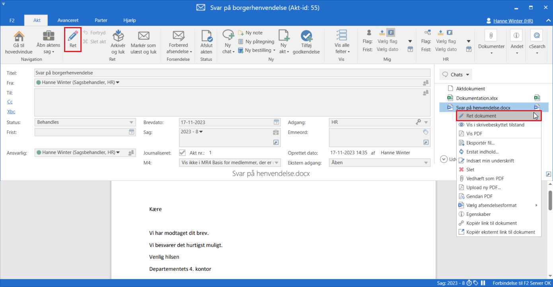This screenshot has height=287, width=553.
Task: Choose Vis PDF in context menu
Action: click(499, 134)
